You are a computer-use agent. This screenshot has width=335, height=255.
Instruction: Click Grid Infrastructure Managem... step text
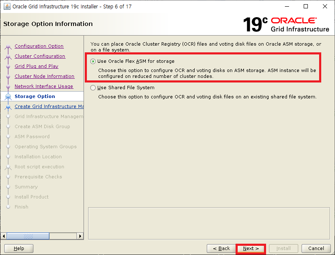coord(49,116)
